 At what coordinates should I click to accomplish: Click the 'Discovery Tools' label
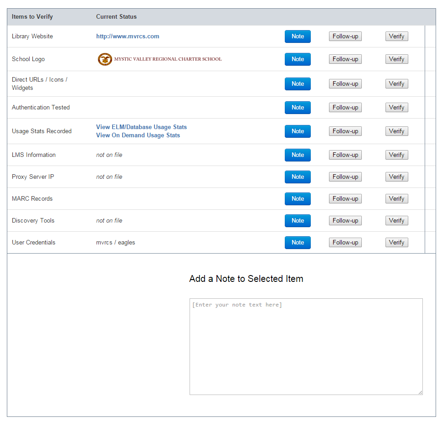(33, 221)
